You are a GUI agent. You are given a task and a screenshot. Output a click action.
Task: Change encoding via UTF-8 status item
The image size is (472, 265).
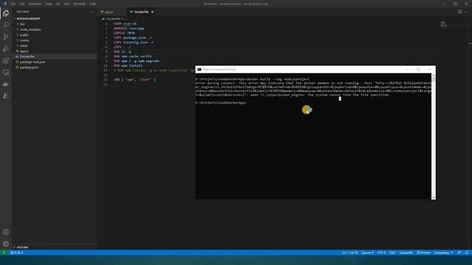381,252
